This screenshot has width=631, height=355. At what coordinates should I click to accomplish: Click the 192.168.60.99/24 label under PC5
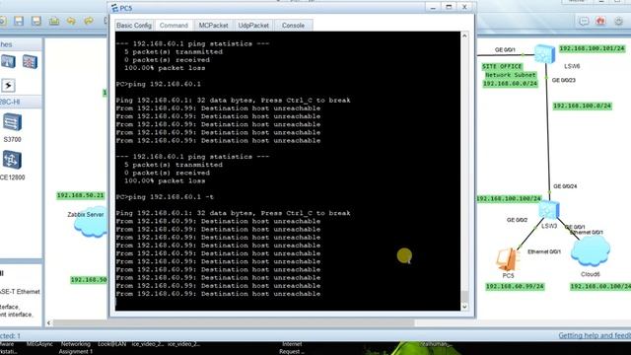tap(515, 287)
